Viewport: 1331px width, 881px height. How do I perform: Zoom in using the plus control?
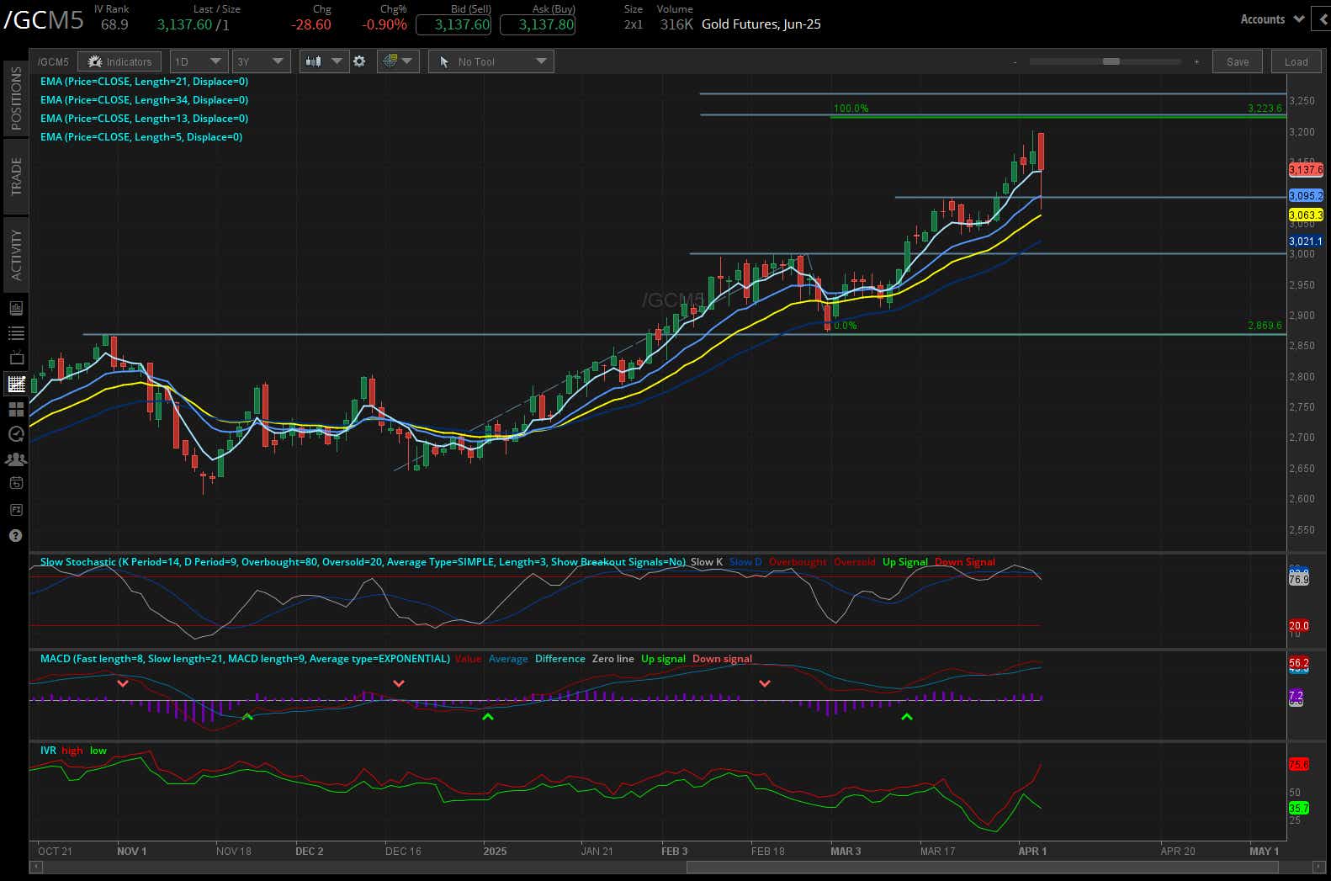pos(1196,61)
